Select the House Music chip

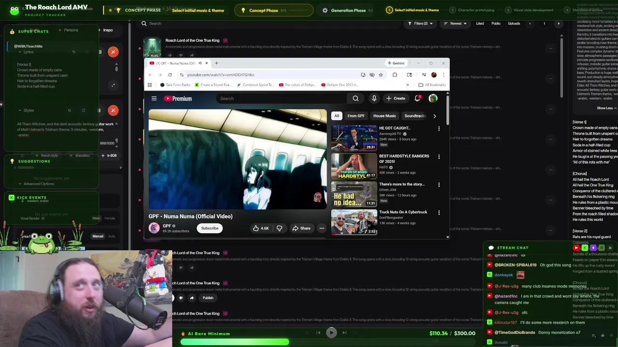tap(384, 116)
